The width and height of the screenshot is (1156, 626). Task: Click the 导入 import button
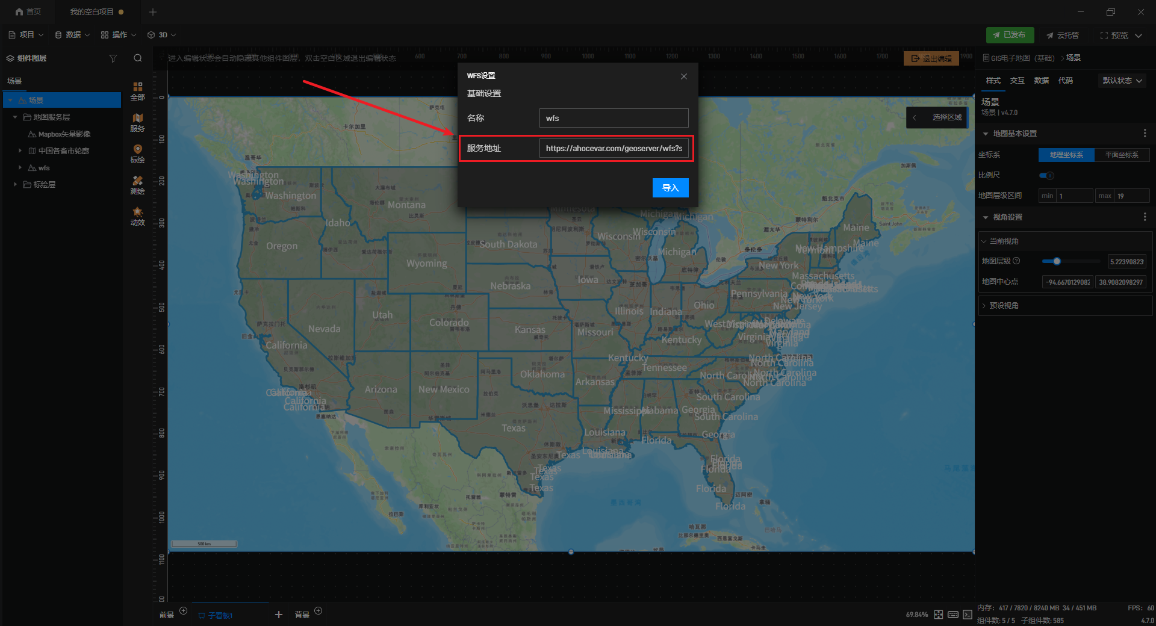click(x=670, y=188)
